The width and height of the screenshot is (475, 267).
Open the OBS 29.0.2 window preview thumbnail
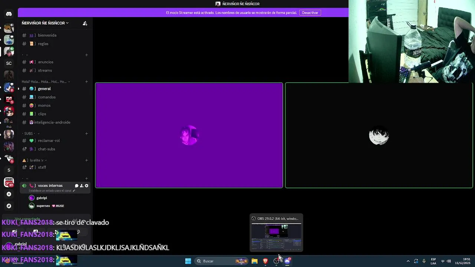click(276, 237)
